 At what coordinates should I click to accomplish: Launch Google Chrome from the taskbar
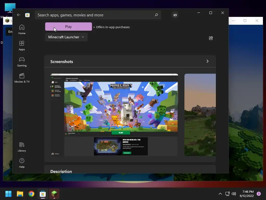pos(31,194)
